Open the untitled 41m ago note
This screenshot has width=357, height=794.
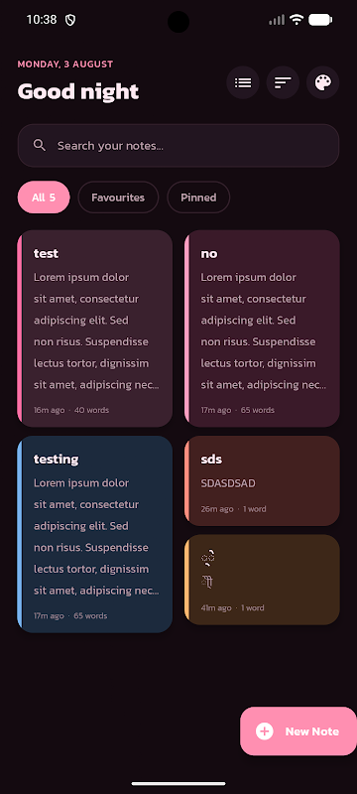pyautogui.click(x=262, y=580)
